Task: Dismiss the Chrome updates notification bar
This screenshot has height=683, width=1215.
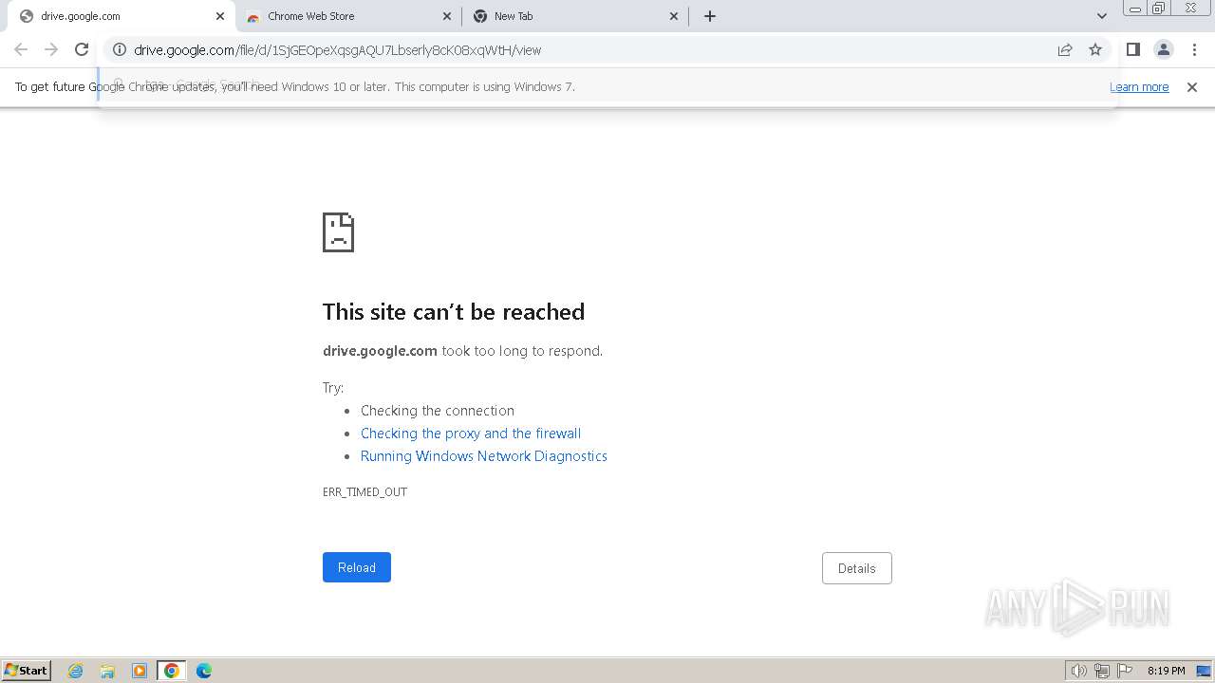Action: point(1192,86)
